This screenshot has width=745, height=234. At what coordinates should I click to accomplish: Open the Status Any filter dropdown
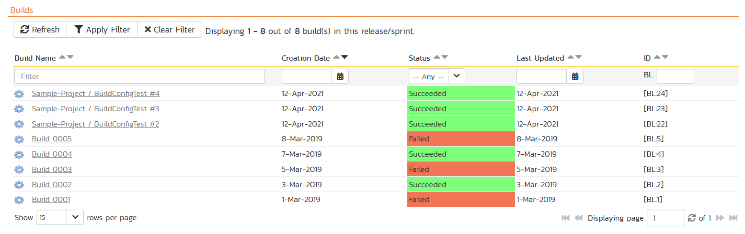click(436, 76)
